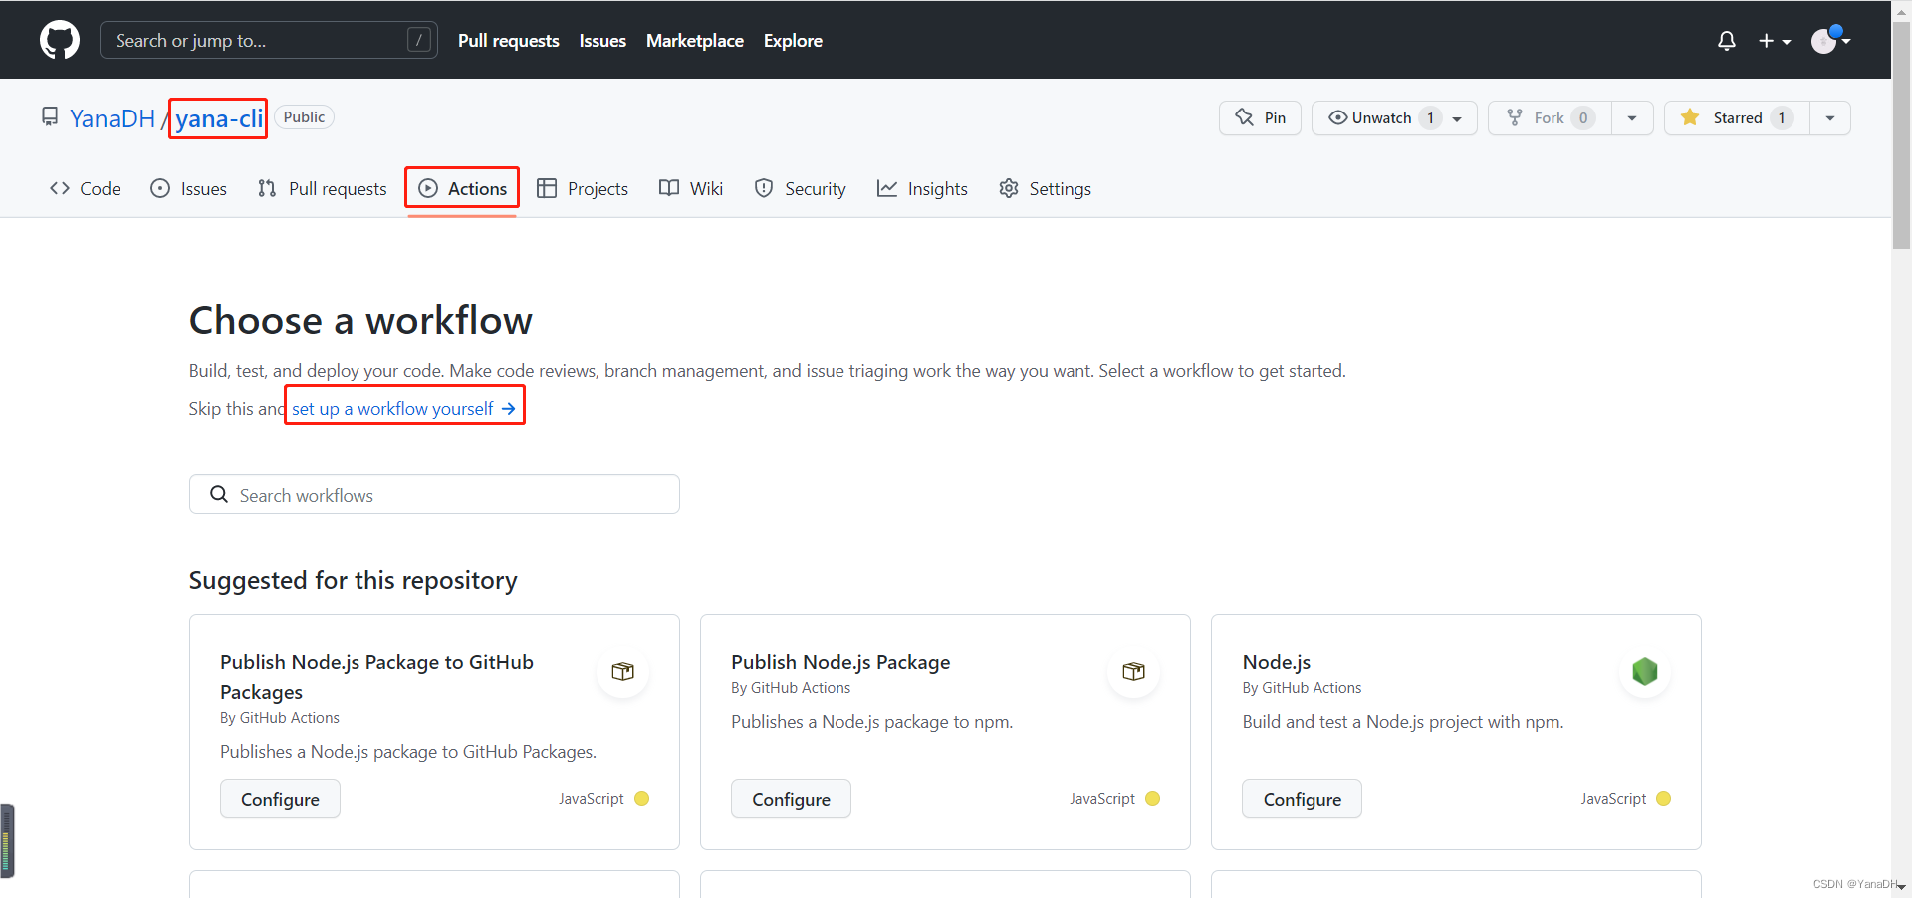Viewport: 1912px width, 898px height.
Task: Open the notifications bell
Action: 1727,41
